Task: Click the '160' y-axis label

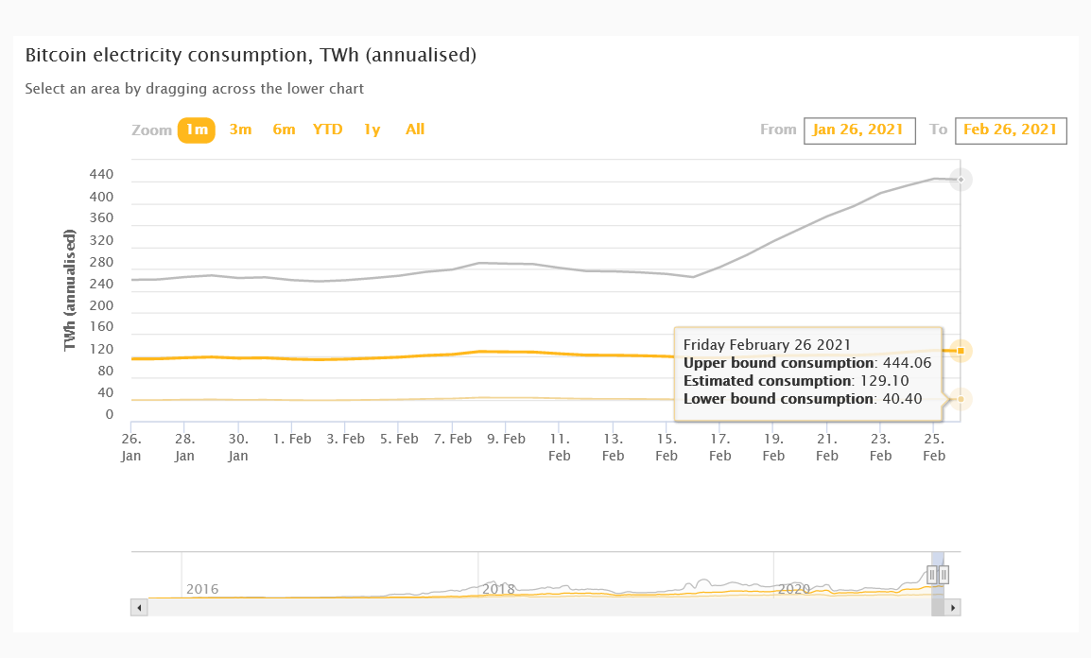Action: click(x=101, y=327)
